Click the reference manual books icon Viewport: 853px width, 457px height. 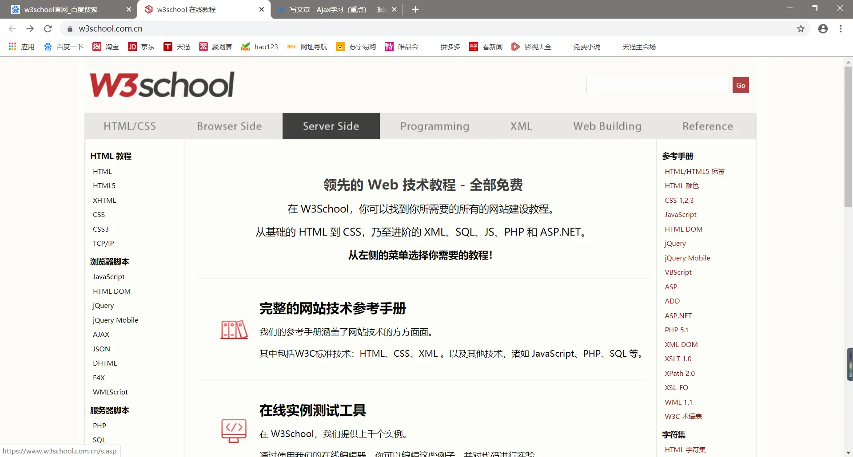(234, 330)
